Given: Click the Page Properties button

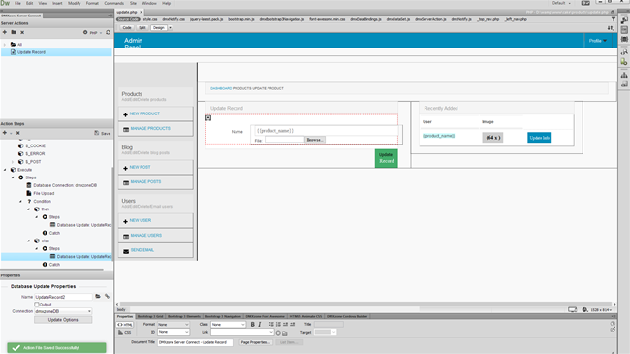Looking at the screenshot, I should coord(256,342).
